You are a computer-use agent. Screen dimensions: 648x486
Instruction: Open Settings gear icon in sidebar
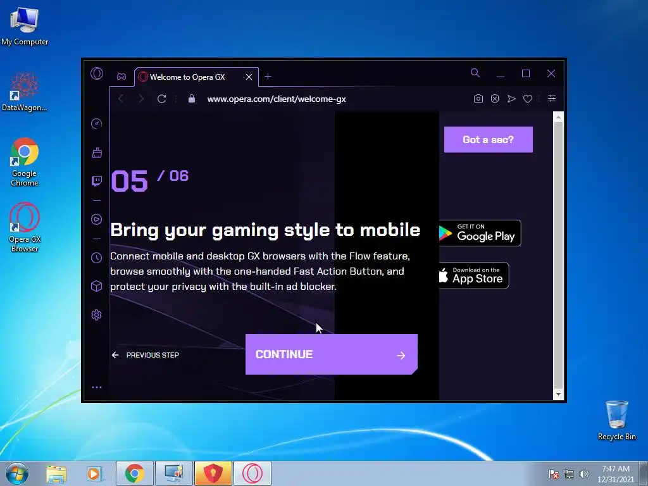[96, 315]
